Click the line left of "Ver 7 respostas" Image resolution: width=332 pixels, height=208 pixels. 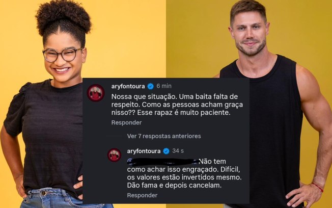pos(115,136)
